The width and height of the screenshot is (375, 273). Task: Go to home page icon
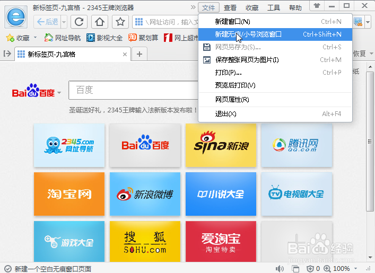(x=100, y=22)
